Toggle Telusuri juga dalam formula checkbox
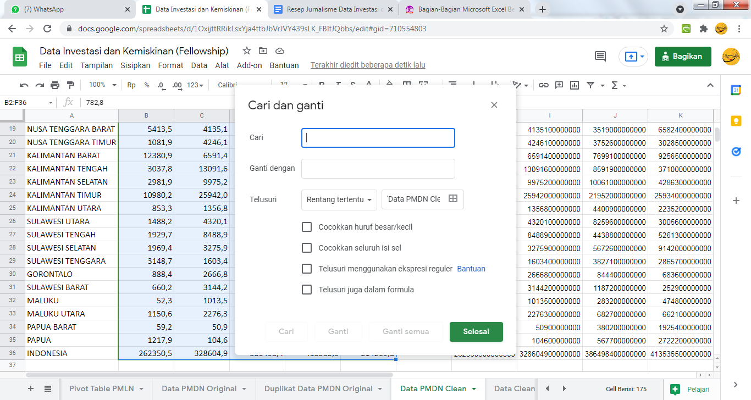This screenshot has width=751, height=400. click(x=307, y=290)
